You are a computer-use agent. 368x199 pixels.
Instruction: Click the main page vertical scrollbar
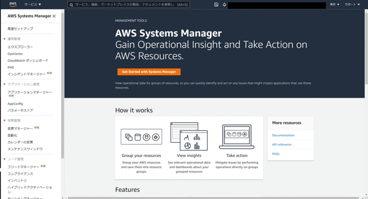tap(366, 48)
